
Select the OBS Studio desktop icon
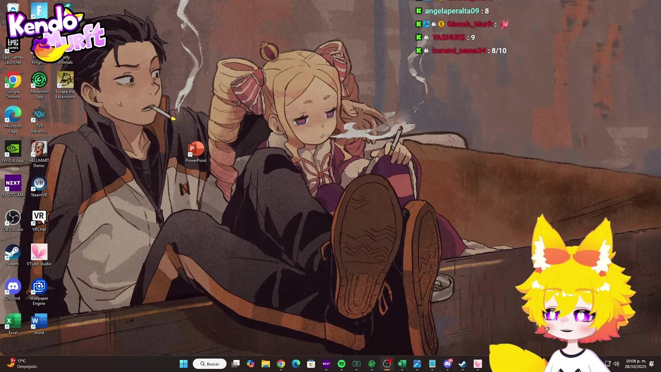(x=13, y=221)
